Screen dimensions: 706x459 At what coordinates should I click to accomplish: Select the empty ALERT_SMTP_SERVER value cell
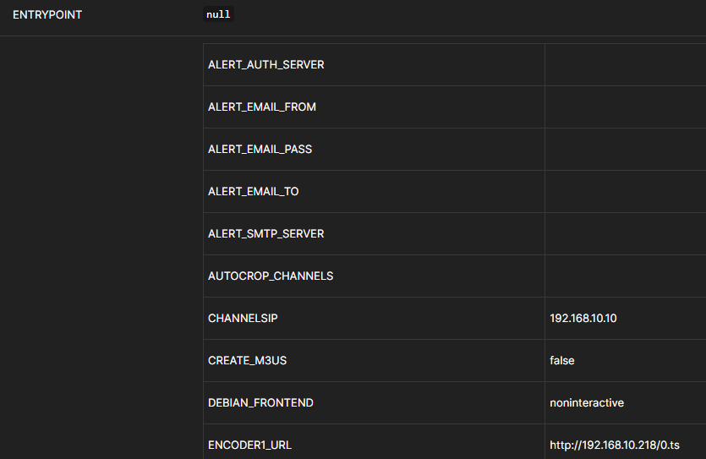(625, 234)
